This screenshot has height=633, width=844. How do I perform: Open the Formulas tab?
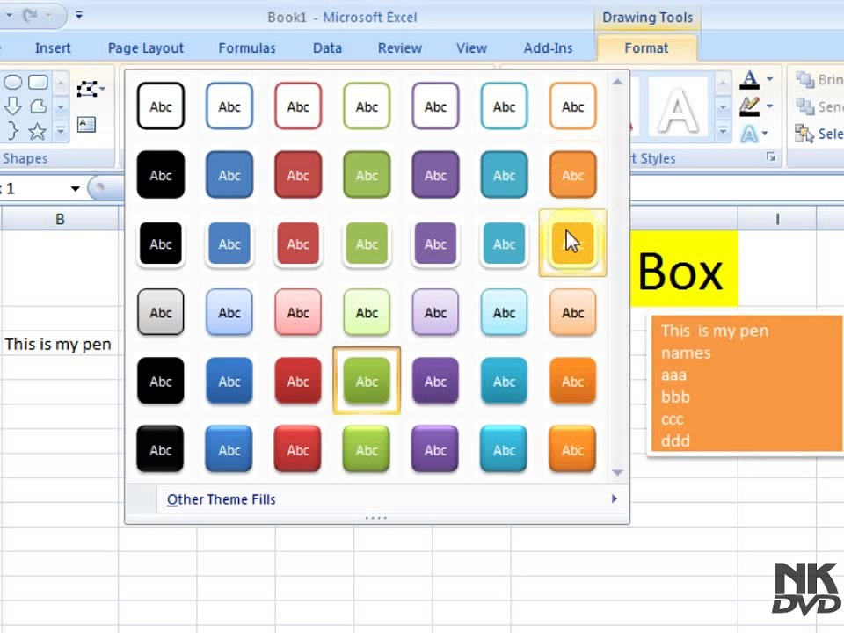coord(246,47)
